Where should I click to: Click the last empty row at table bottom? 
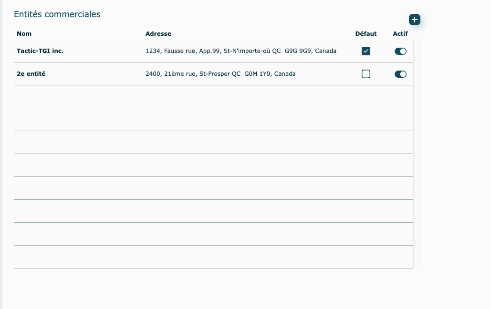click(x=213, y=257)
